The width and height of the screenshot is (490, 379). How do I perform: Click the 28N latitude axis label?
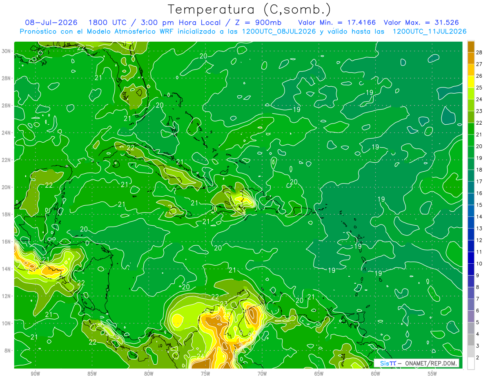click(x=7, y=78)
